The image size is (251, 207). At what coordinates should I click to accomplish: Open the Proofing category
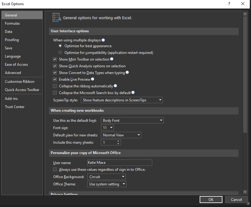(x=22, y=40)
